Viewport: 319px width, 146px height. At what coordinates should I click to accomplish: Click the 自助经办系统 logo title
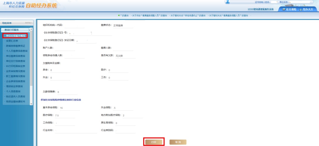[42, 6]
